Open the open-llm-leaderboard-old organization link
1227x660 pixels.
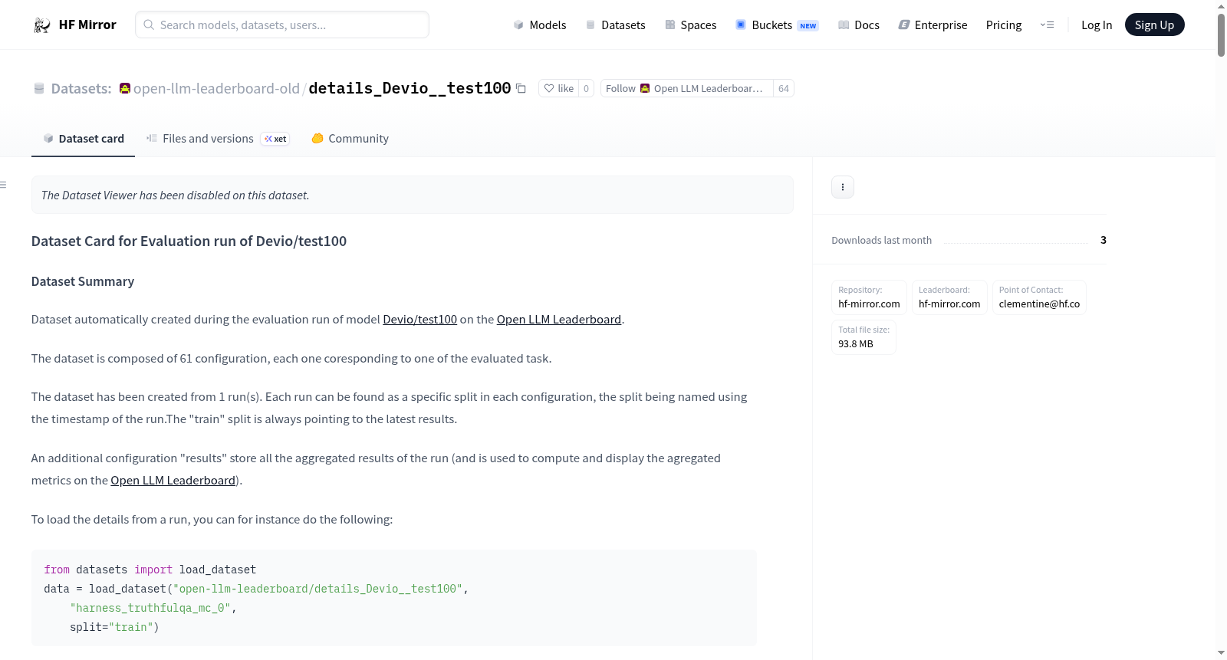tap(216, 88)
